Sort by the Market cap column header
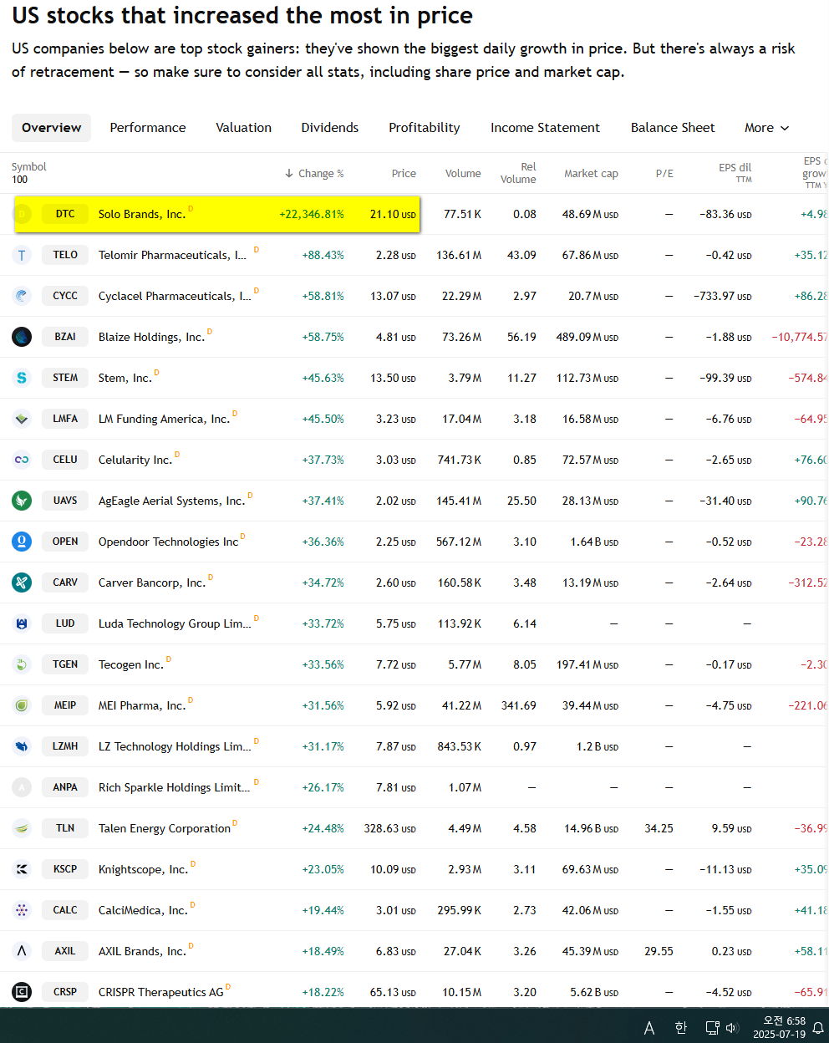The image size is (829, 1043). click(591, 174)
